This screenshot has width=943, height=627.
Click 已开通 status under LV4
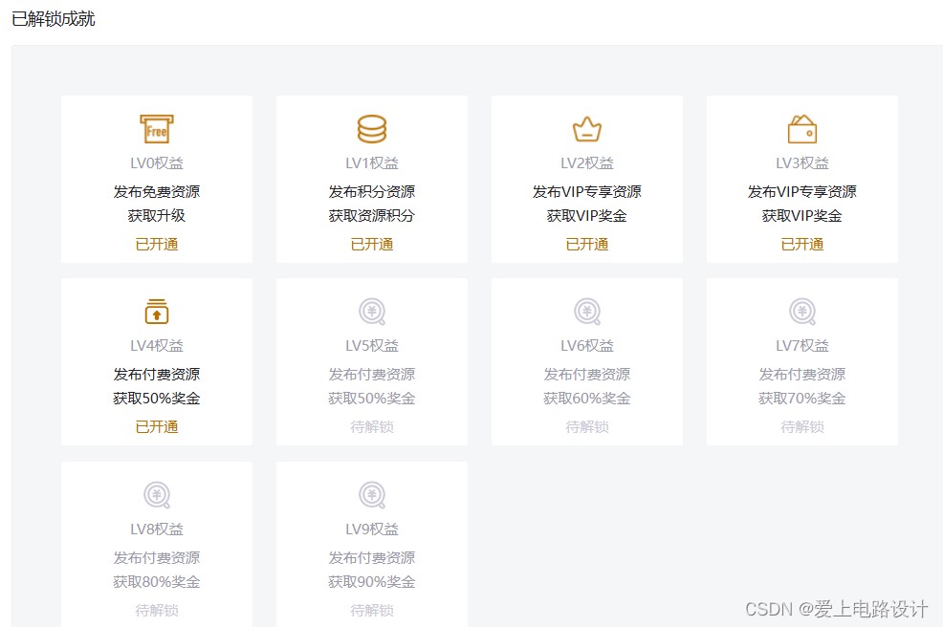(156, 427)
